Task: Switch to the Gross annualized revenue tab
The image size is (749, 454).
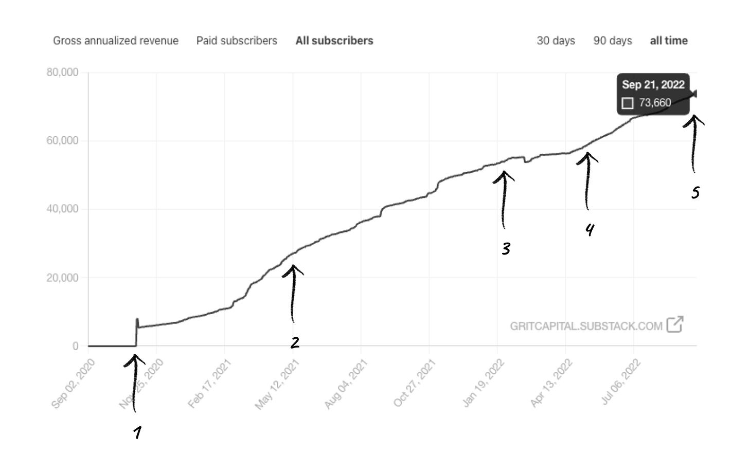Action: click(x=116, y=40)
